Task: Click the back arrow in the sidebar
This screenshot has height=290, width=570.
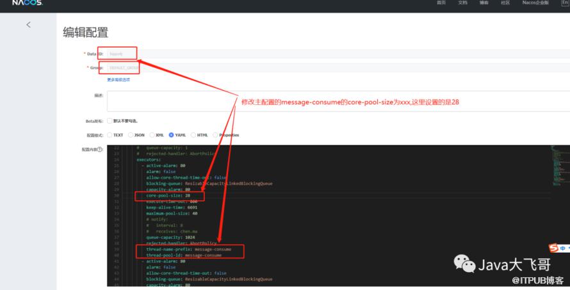Action: [x=28, y=25]
